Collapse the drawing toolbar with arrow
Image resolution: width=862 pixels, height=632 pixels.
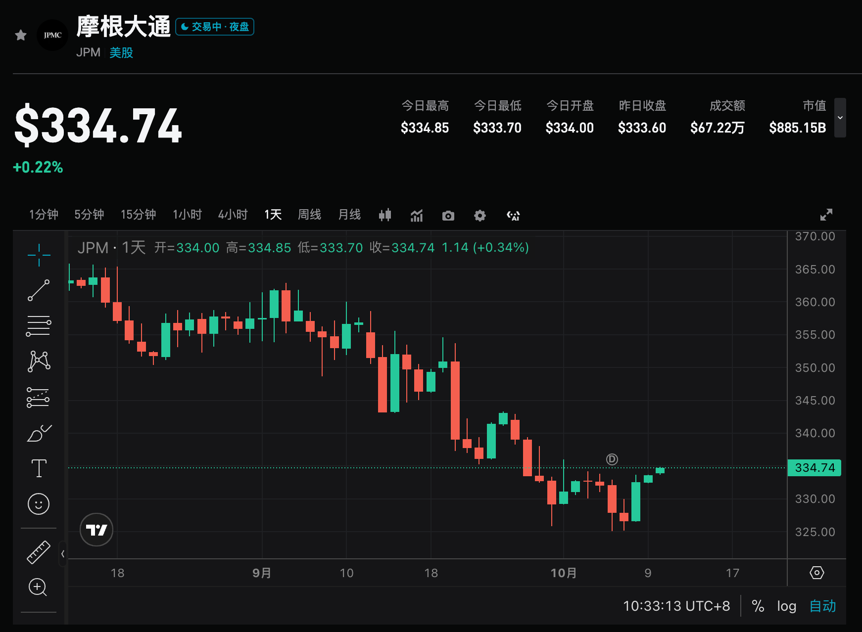(63, 554)
